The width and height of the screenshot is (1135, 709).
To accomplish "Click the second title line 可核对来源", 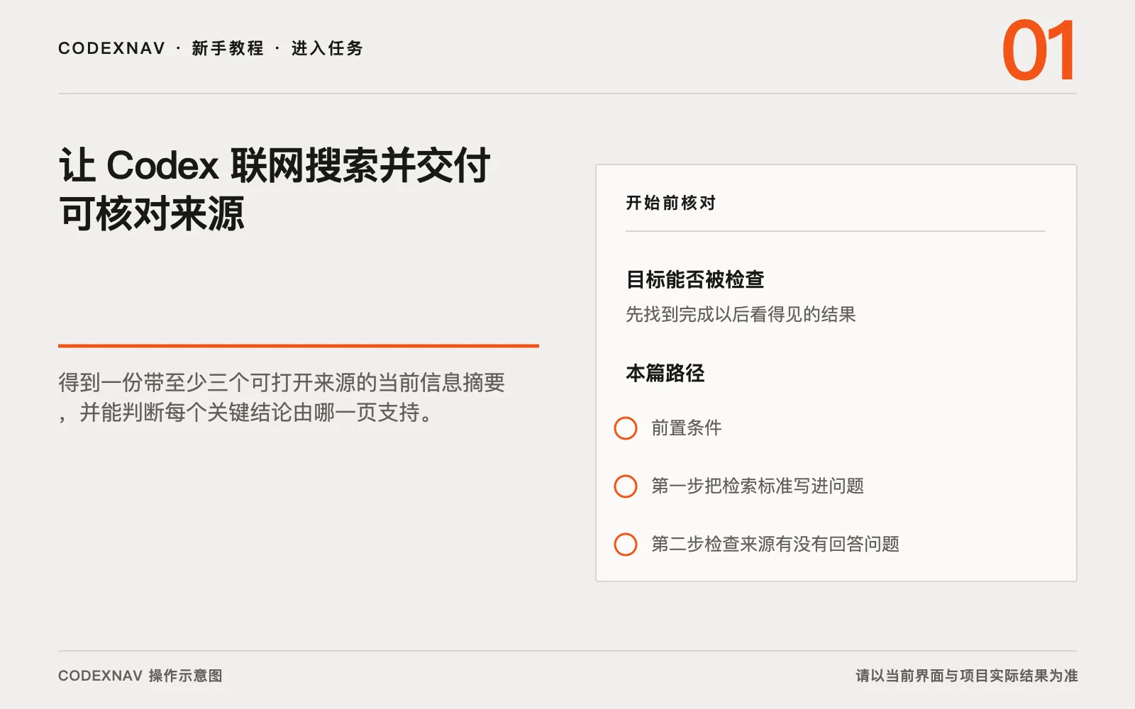I will click(x=152, y=214).
